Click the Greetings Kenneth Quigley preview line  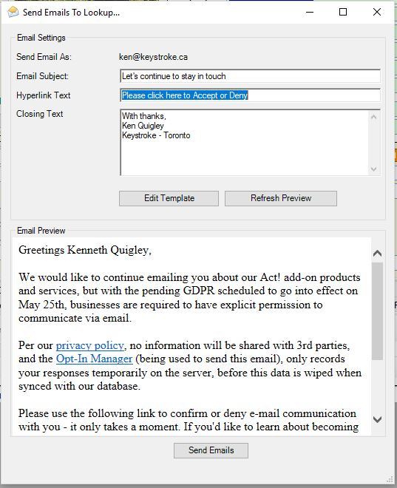tap(85, 250)
